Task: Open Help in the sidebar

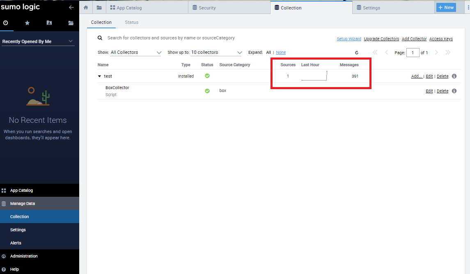Action: pos(39,269)
